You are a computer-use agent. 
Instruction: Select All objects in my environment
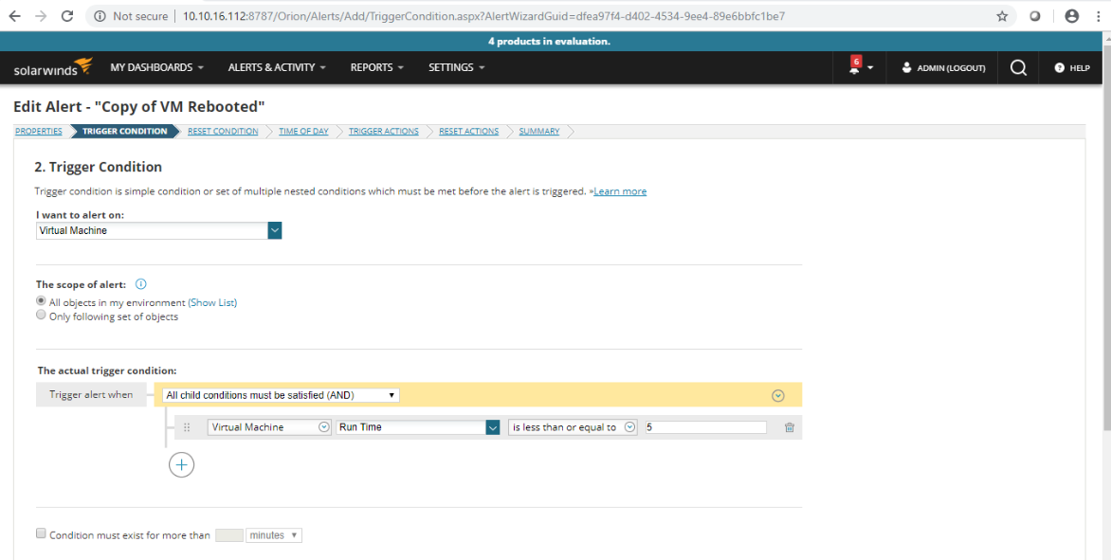[x=41, y=301]
